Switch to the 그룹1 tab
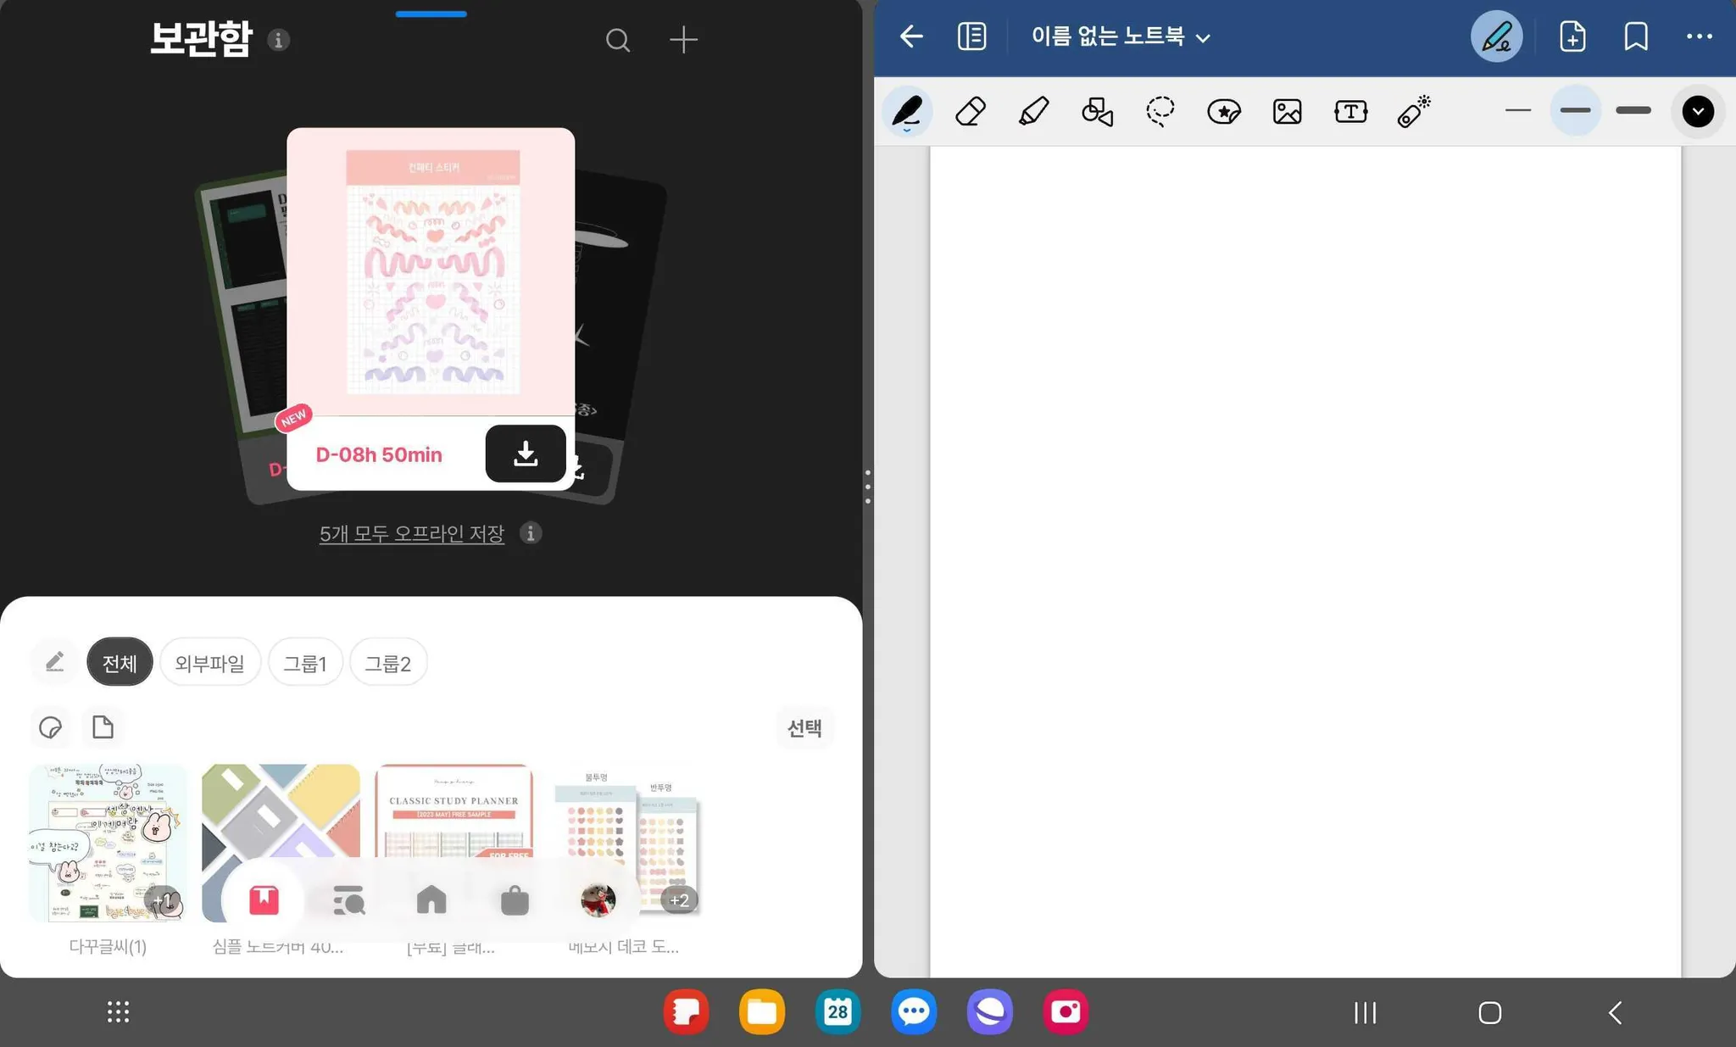Image resolution: width=1736 pixels, height=1047 pixels. pyautogui.click(x=305, y=662)
